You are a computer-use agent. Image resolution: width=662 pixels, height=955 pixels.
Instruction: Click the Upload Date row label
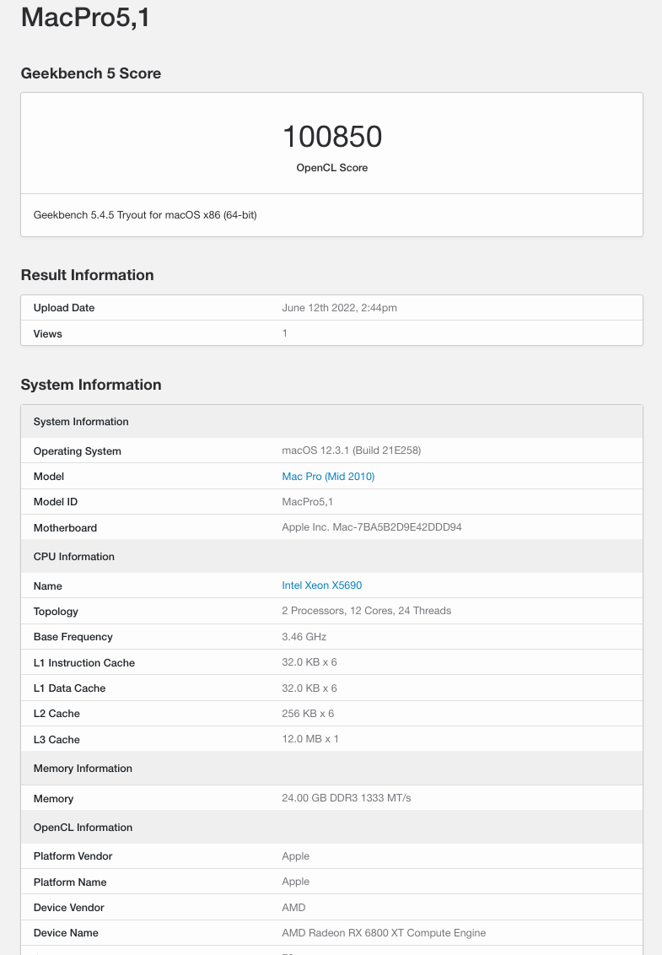(x=64, y=308)
